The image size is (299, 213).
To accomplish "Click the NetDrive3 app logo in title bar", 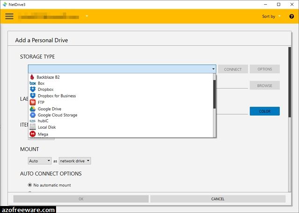I will coord(5,4).
